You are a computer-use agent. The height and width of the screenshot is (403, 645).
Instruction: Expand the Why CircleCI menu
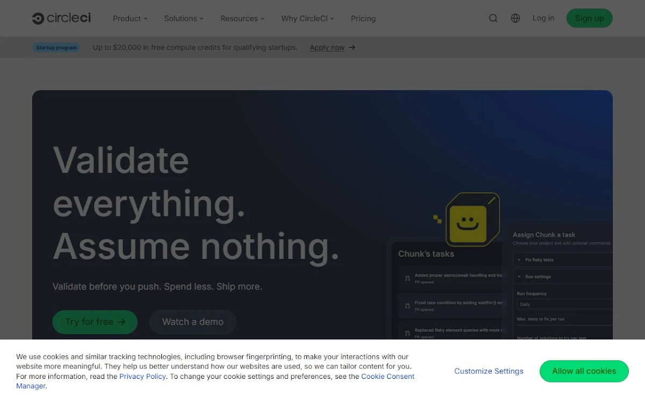[x=307, y=18]
